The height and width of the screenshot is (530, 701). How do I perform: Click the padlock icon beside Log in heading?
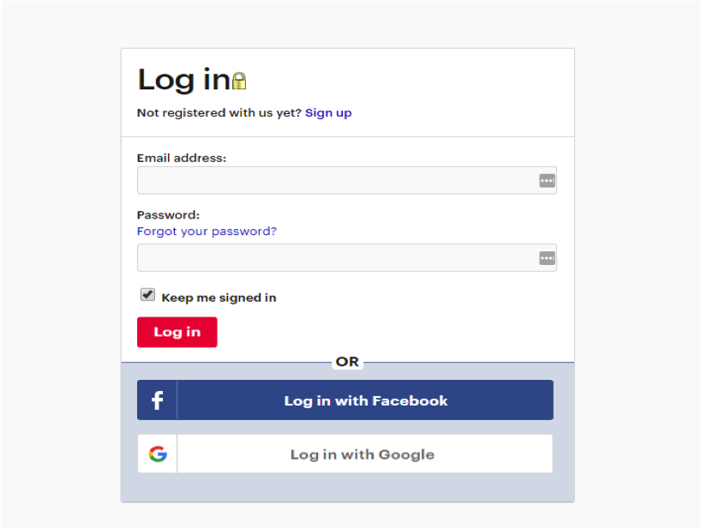click(239, 81)
